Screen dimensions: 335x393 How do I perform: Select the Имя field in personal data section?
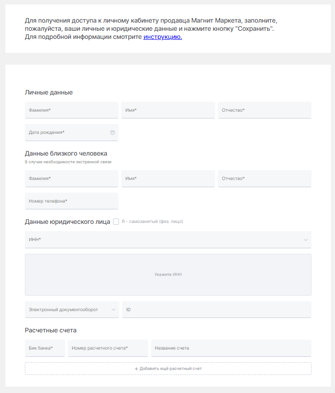(x=168, y=110)
